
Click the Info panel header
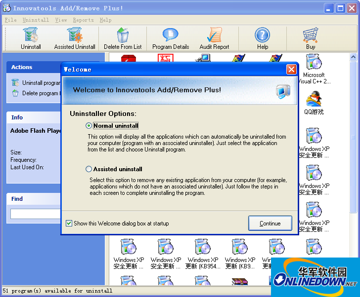[34, 117]
